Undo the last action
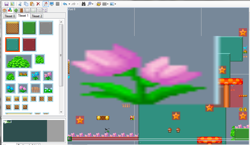Viewport: 250px width, 145px height. coord(65,4)
